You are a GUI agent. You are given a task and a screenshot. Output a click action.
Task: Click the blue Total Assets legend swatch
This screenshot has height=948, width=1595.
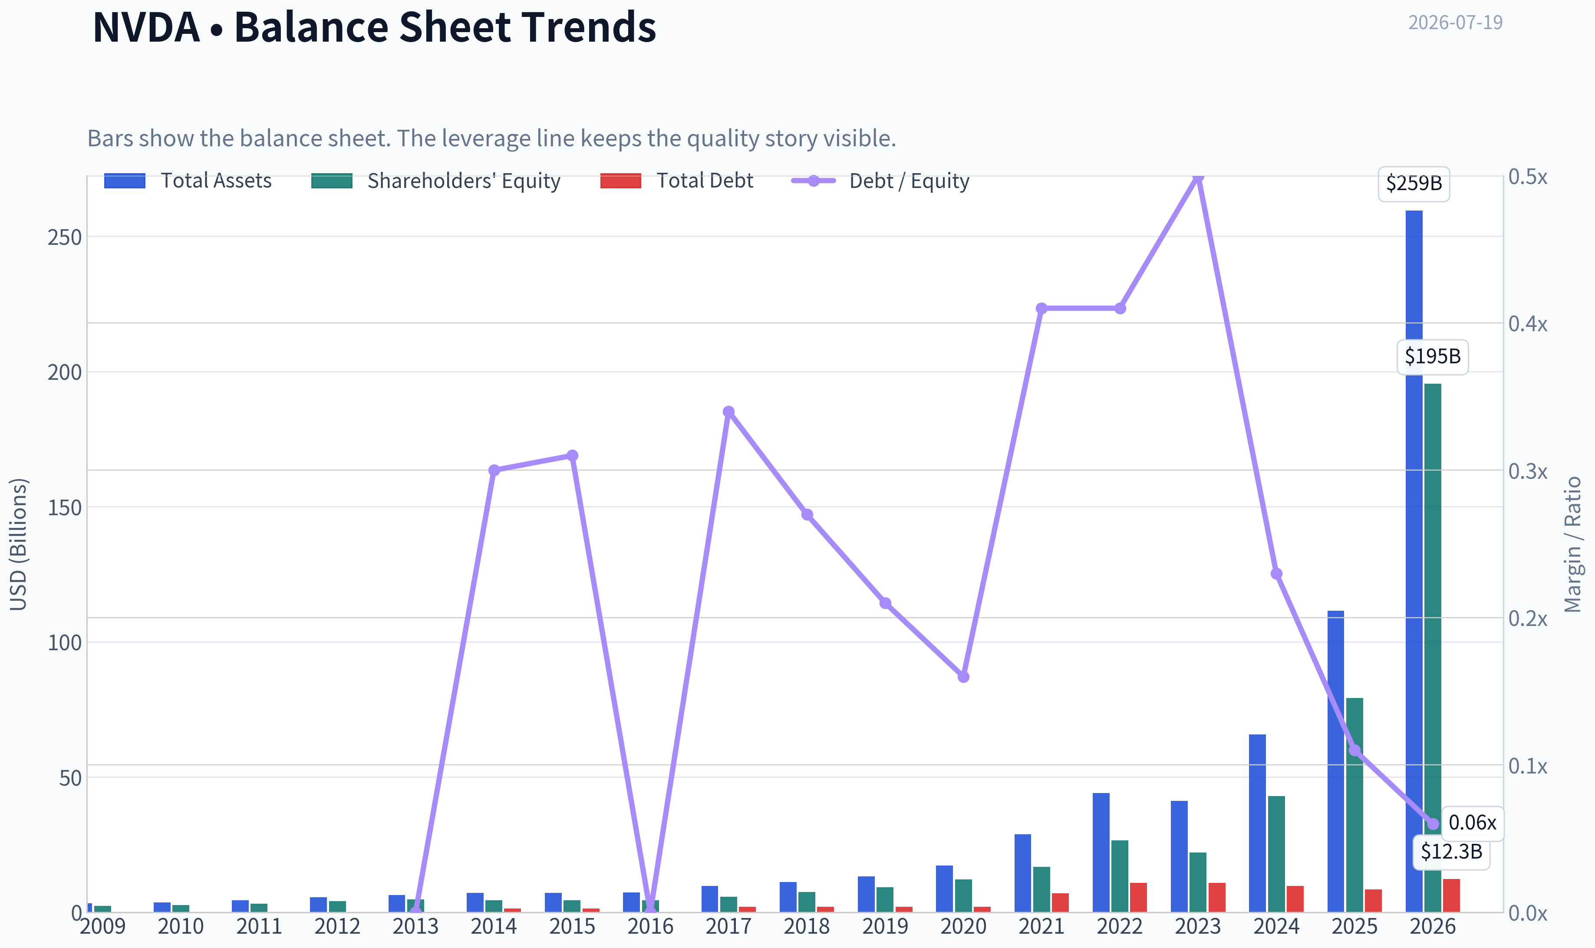click(x=125, y=181)
